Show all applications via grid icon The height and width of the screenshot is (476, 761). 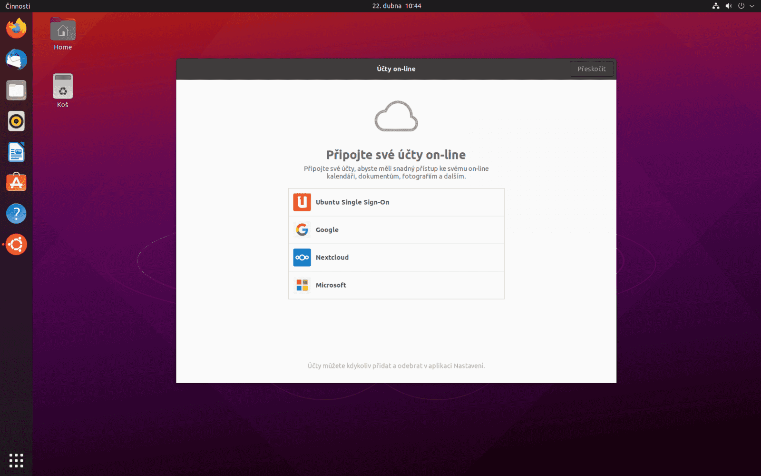[x=16, y=460]
